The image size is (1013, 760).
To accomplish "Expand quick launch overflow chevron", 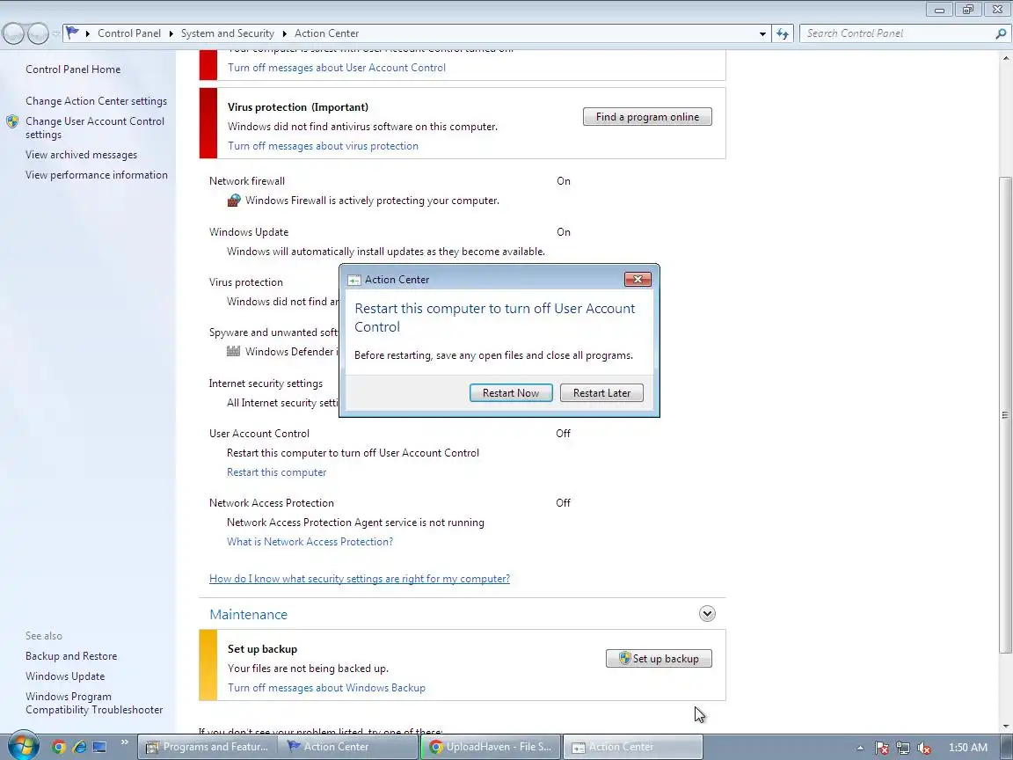I will pyautogui.click(x=125, y=742).
